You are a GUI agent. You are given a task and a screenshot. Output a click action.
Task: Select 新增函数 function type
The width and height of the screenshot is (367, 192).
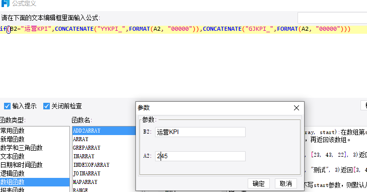pos(35,139)
